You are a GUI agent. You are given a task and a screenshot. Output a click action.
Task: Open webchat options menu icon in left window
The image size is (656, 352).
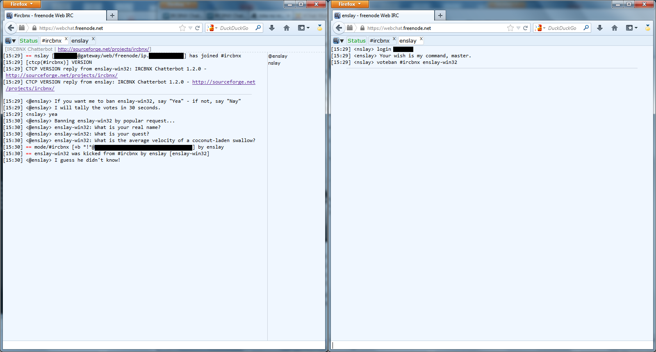[10, 41]
